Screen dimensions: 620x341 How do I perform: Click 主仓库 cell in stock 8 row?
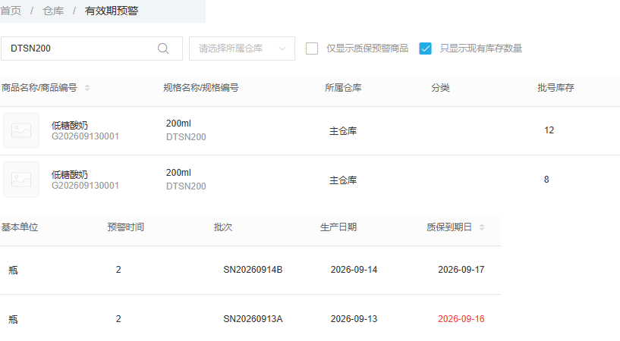point(343,180)
